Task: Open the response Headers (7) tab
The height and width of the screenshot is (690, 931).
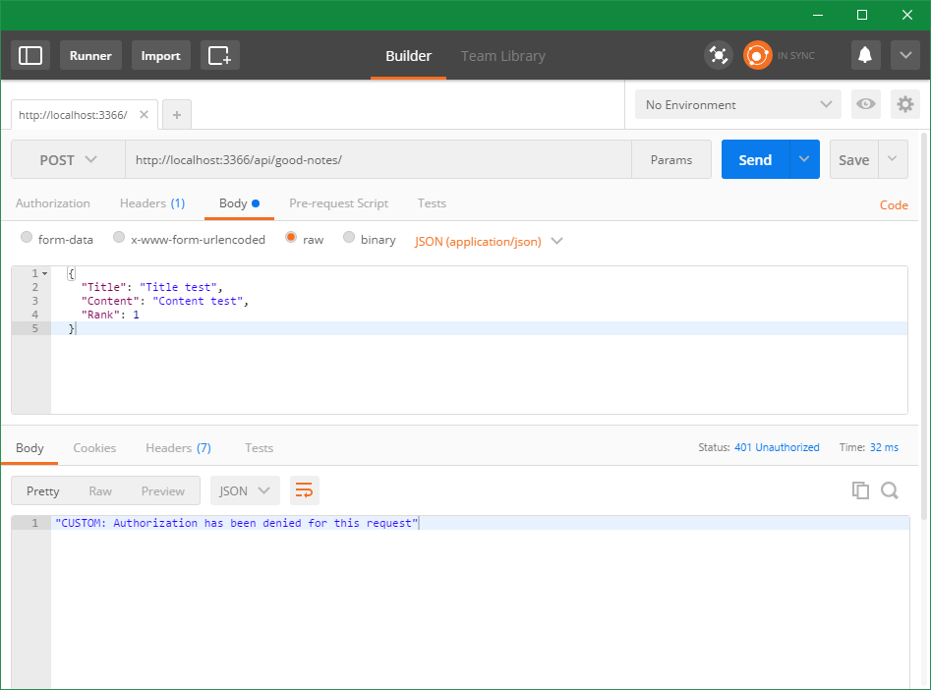Action: point(178,448)
